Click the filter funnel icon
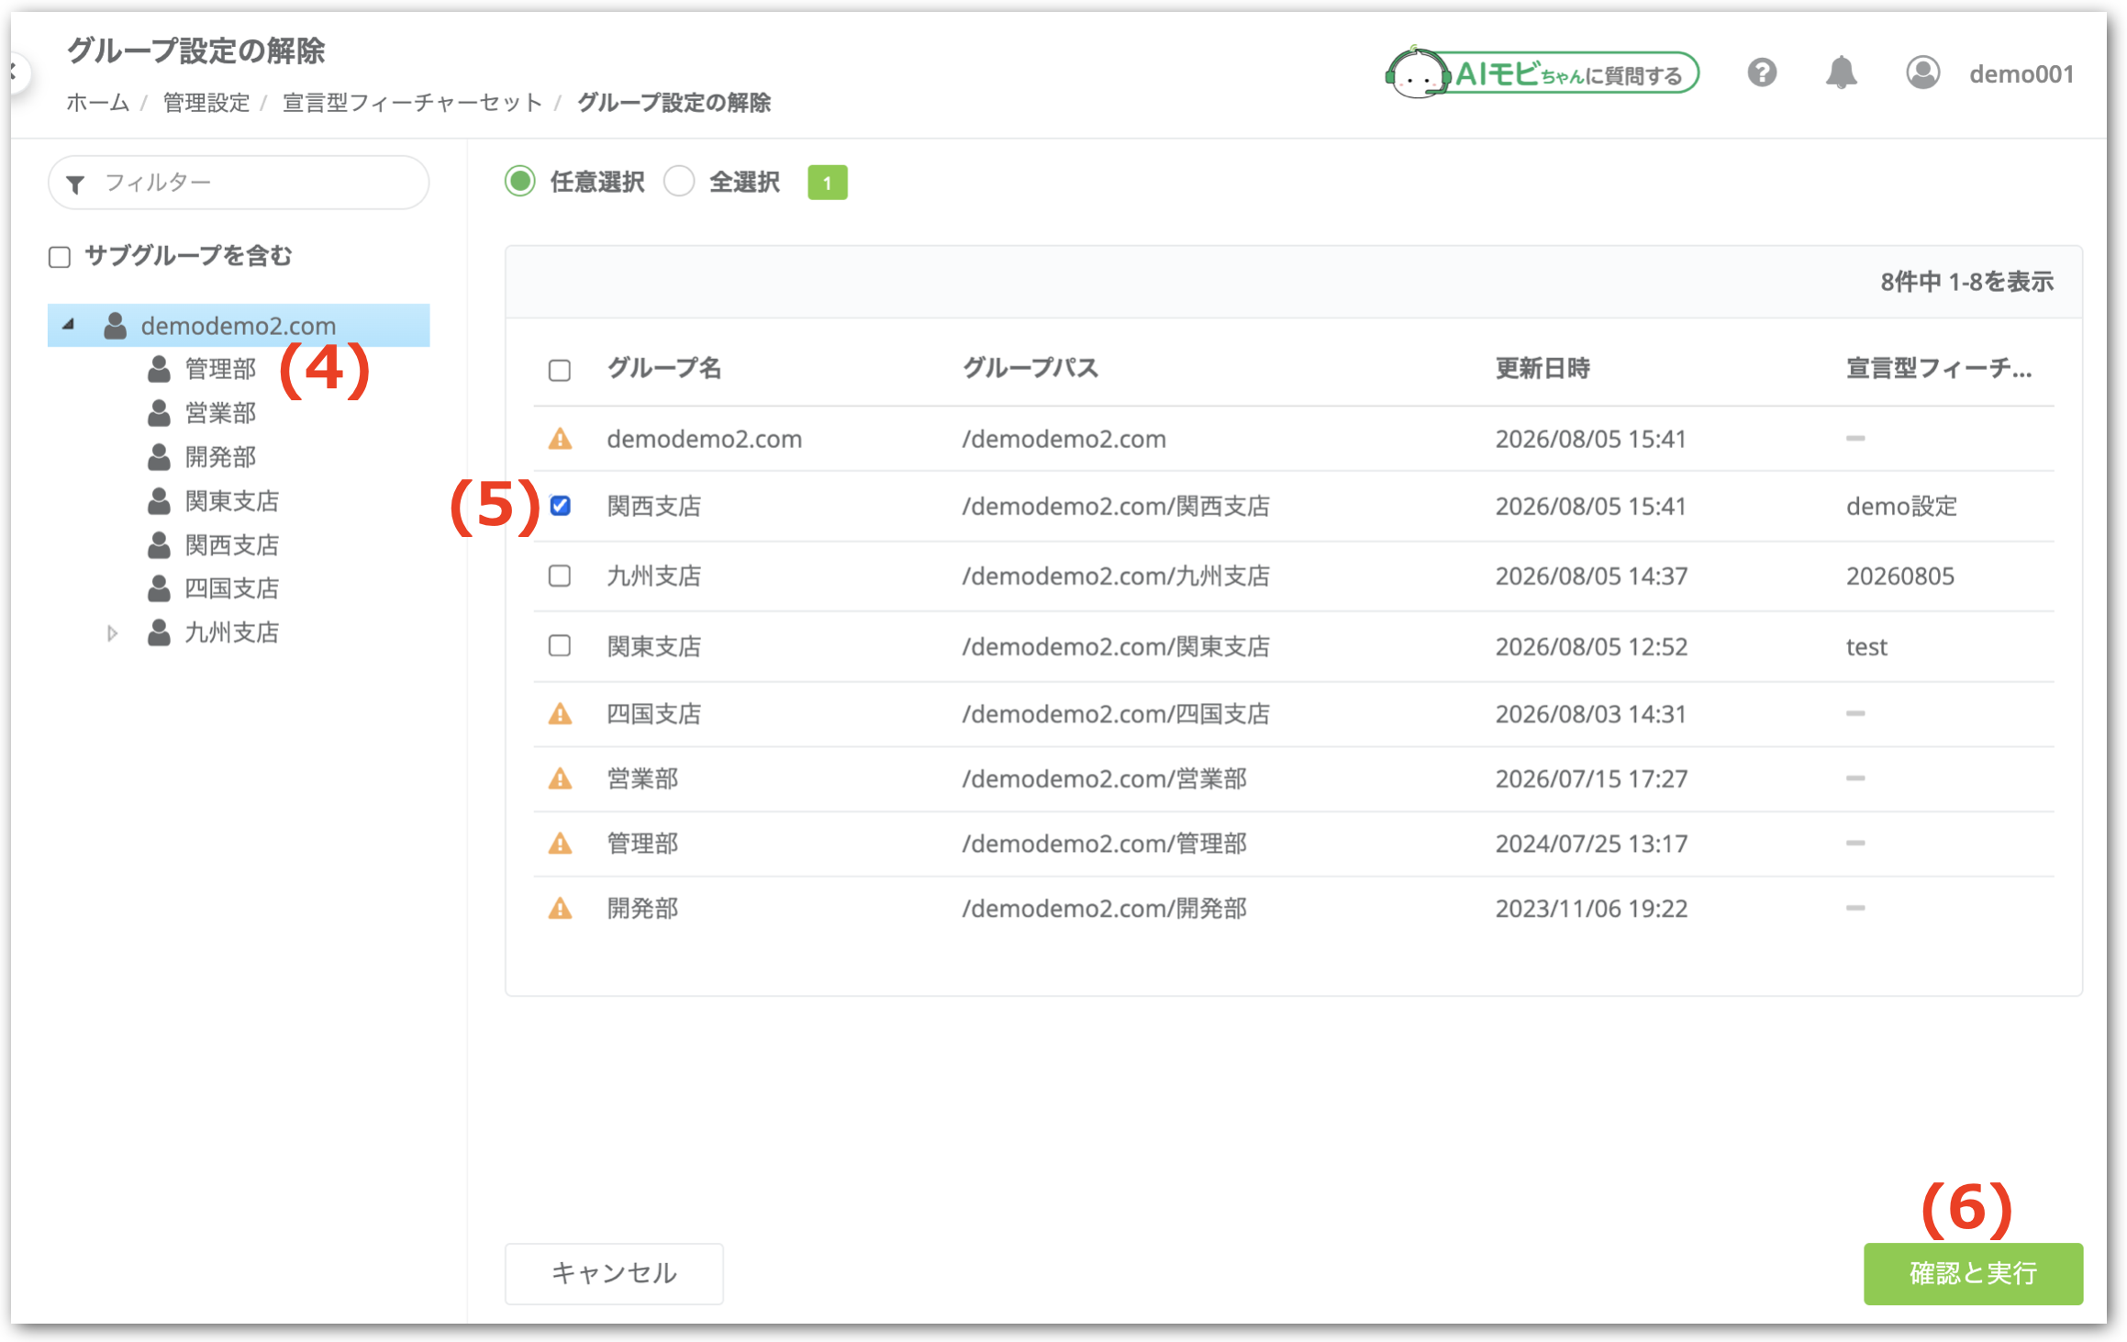 tap(76, 184)
